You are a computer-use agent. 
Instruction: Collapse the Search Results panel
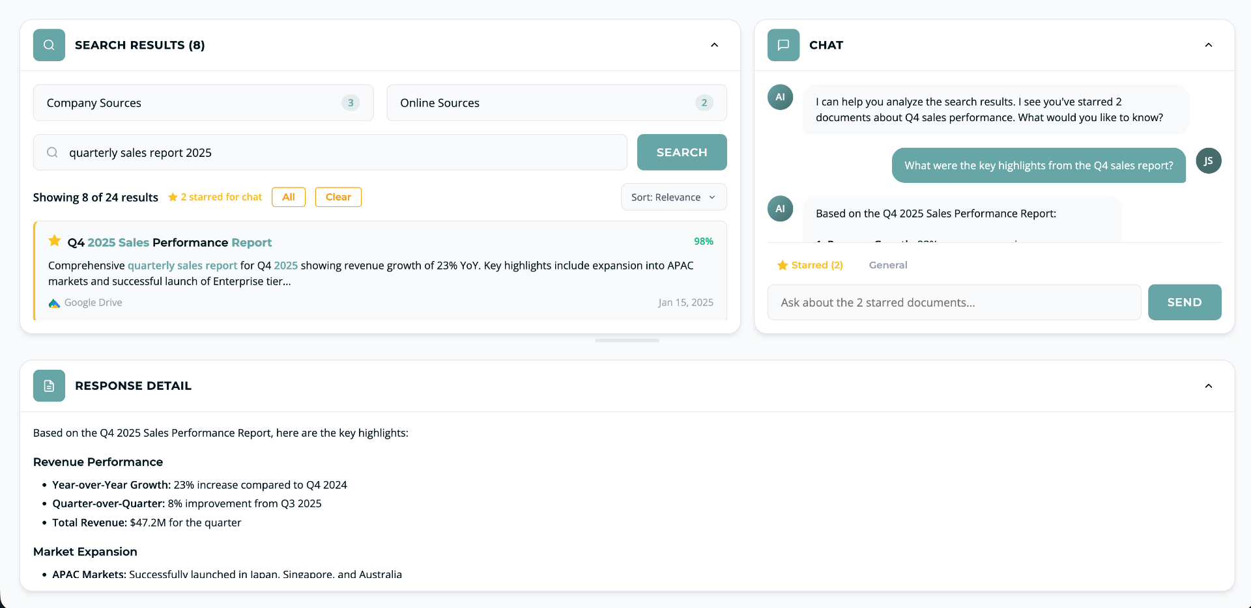(714, 45)
